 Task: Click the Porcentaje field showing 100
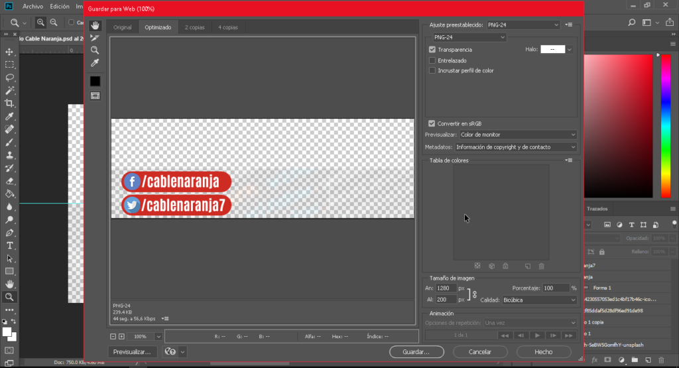coord(556,288)
